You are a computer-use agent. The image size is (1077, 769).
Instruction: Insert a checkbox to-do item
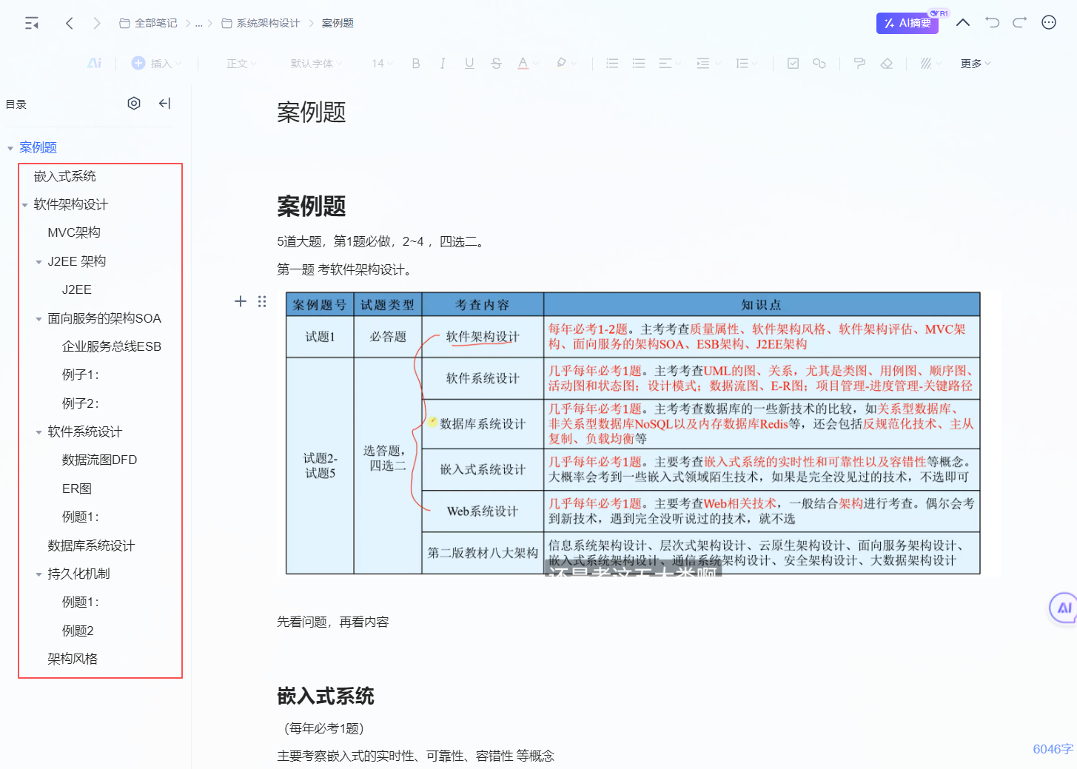pyautogui.click(x=793, y=64)
